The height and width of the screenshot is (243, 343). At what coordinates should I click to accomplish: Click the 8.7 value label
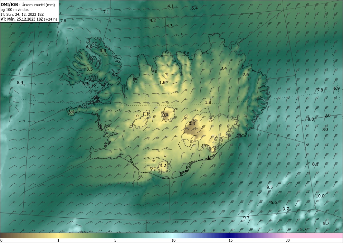pos(326,223)
